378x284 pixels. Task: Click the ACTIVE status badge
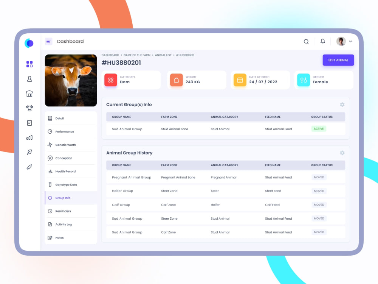click(x=319, y=129)
